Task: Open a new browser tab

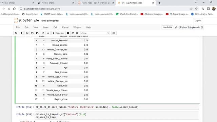Action: [x=159, y=3]
